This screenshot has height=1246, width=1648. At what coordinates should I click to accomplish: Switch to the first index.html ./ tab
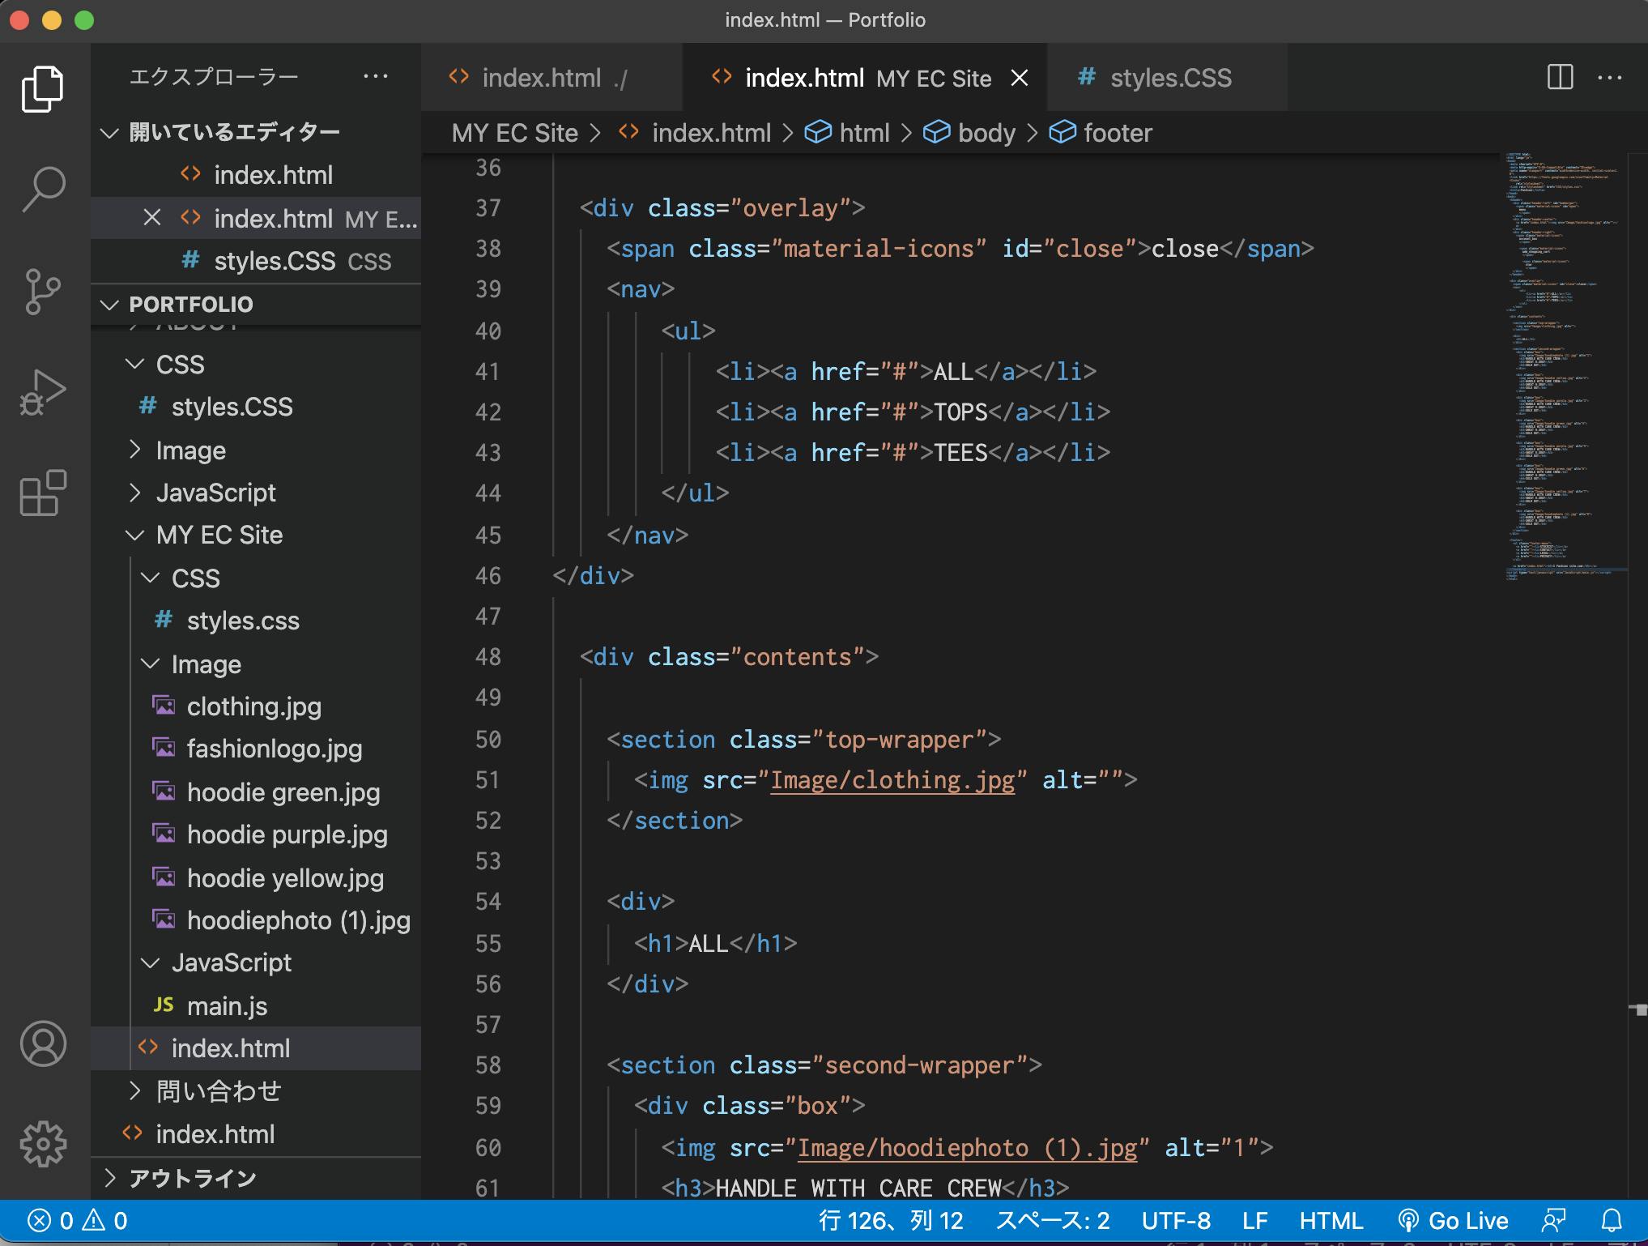(541, 78)
